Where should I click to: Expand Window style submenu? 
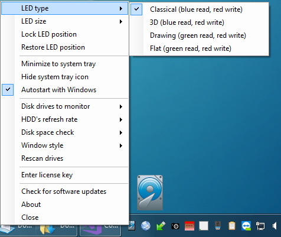pyautogui.click(x=64, y=145)
